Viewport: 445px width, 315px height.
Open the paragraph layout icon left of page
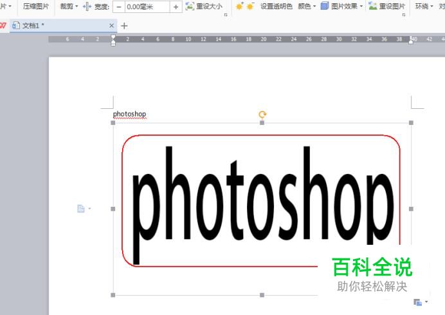(x=84, y=209)
